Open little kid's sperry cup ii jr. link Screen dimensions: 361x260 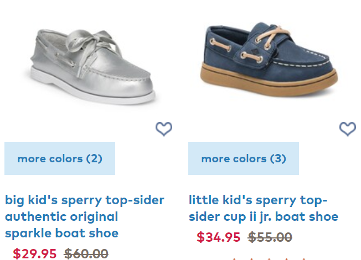click(264, 208)
